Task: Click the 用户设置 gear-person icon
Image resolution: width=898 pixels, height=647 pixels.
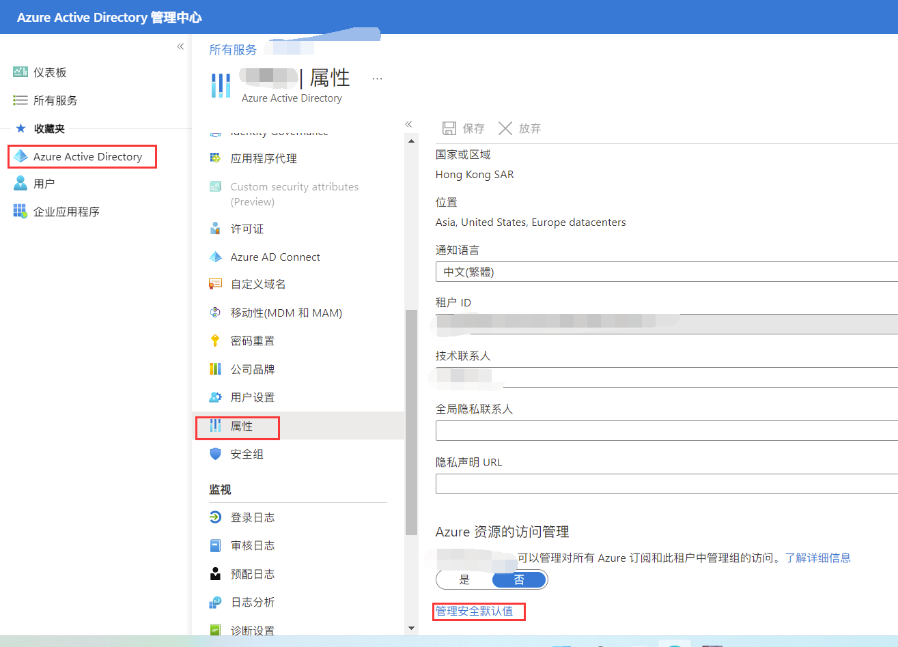Action: coord(215,397)
